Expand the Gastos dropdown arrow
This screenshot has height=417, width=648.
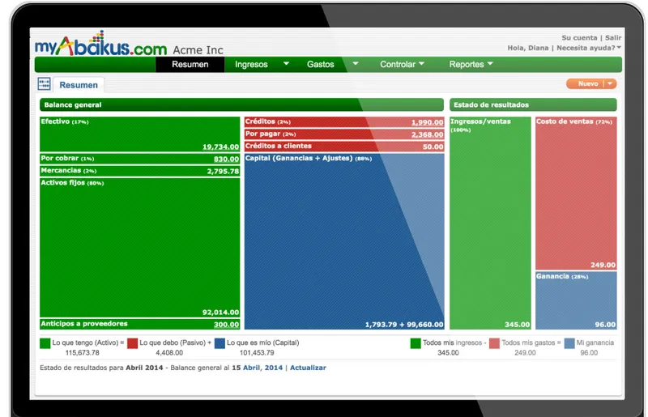click(356, 64)
